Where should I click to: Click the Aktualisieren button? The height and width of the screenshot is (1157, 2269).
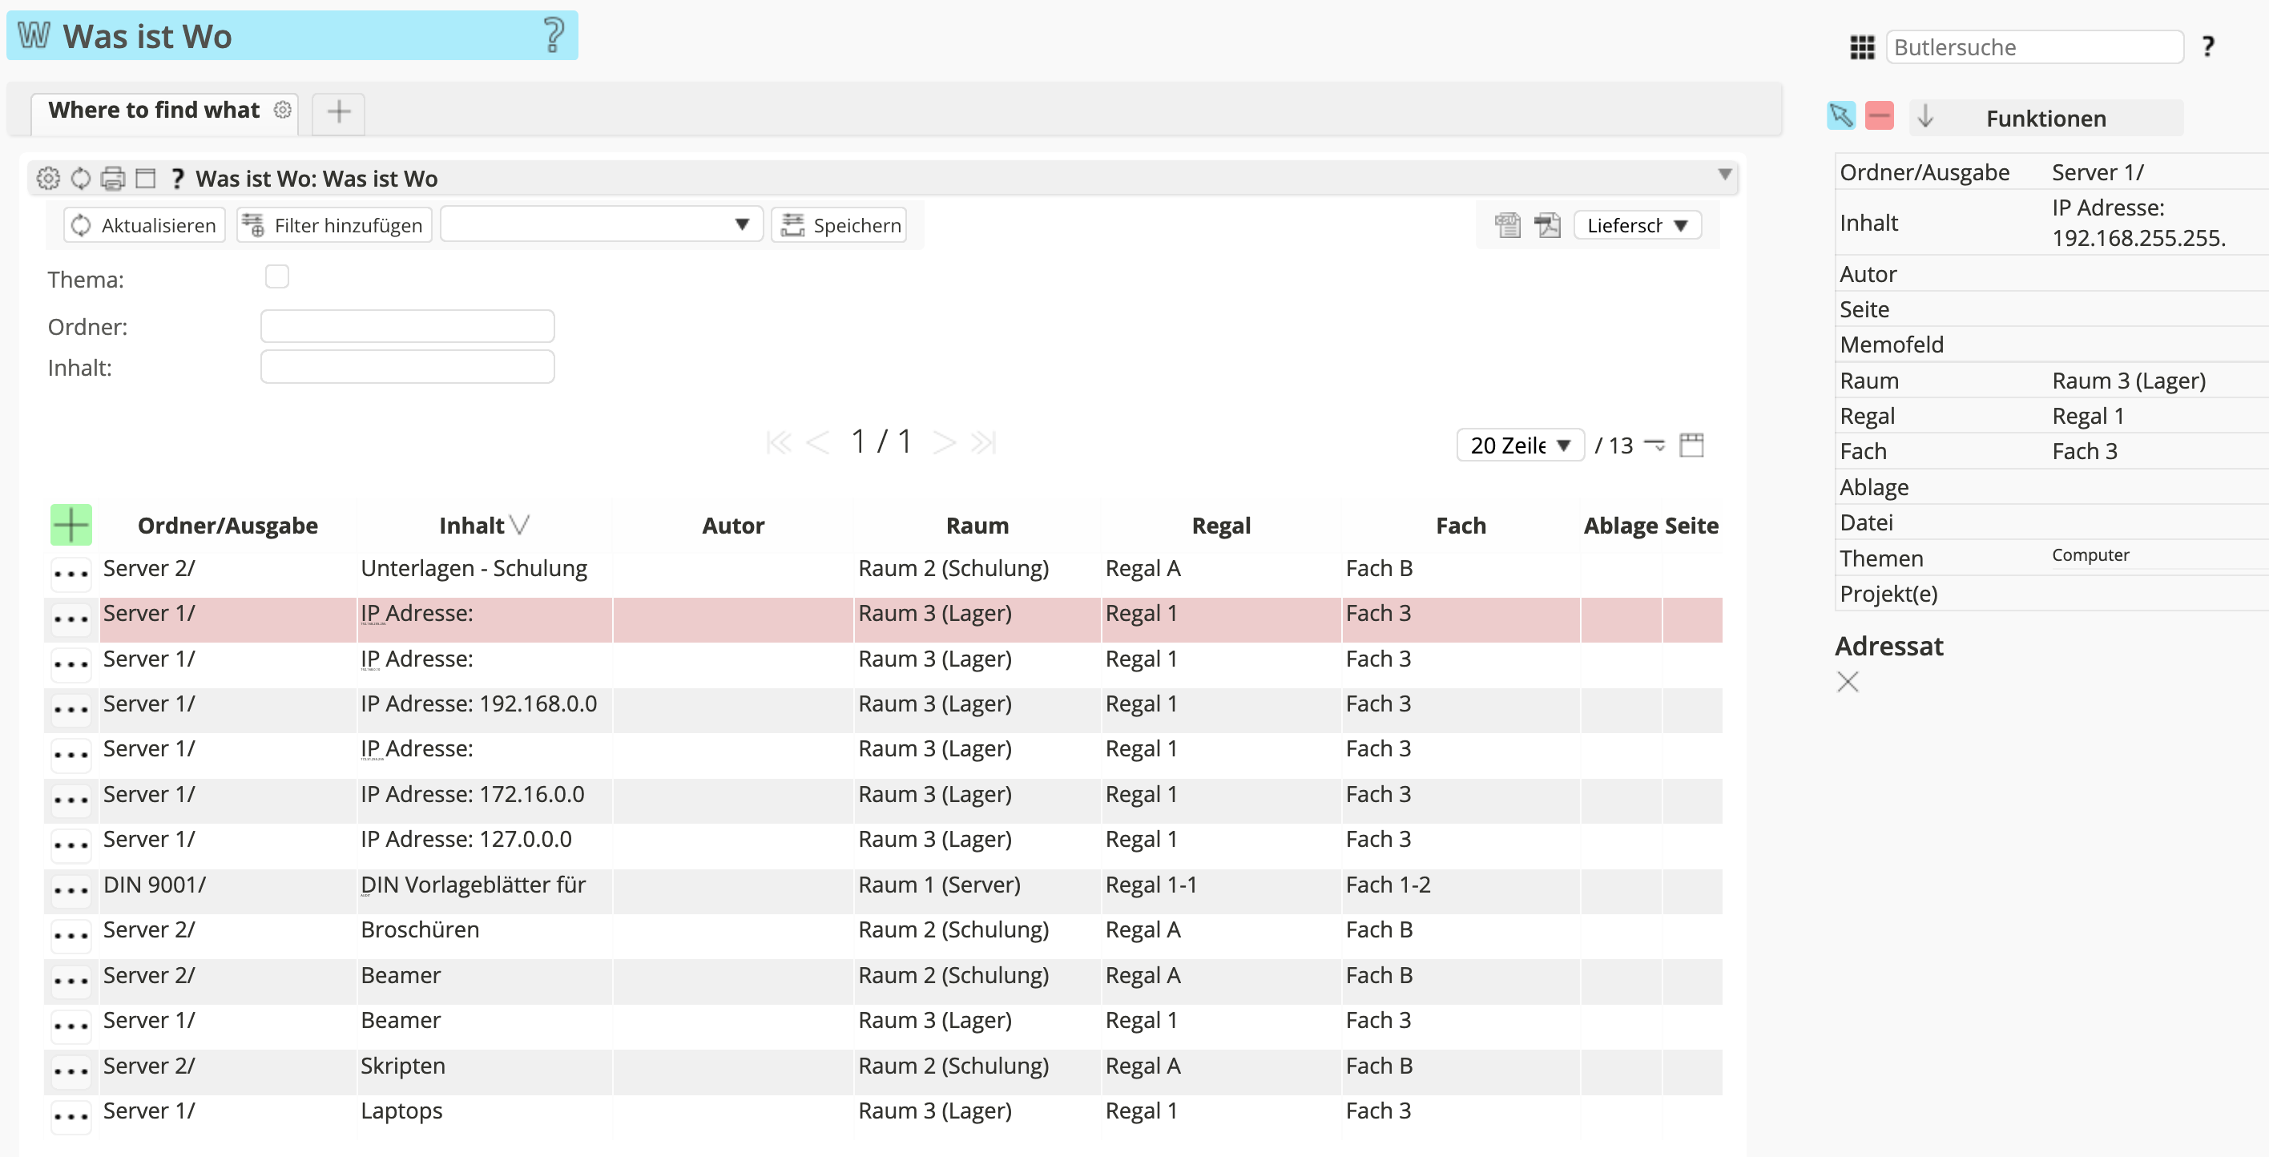point(144,226)
